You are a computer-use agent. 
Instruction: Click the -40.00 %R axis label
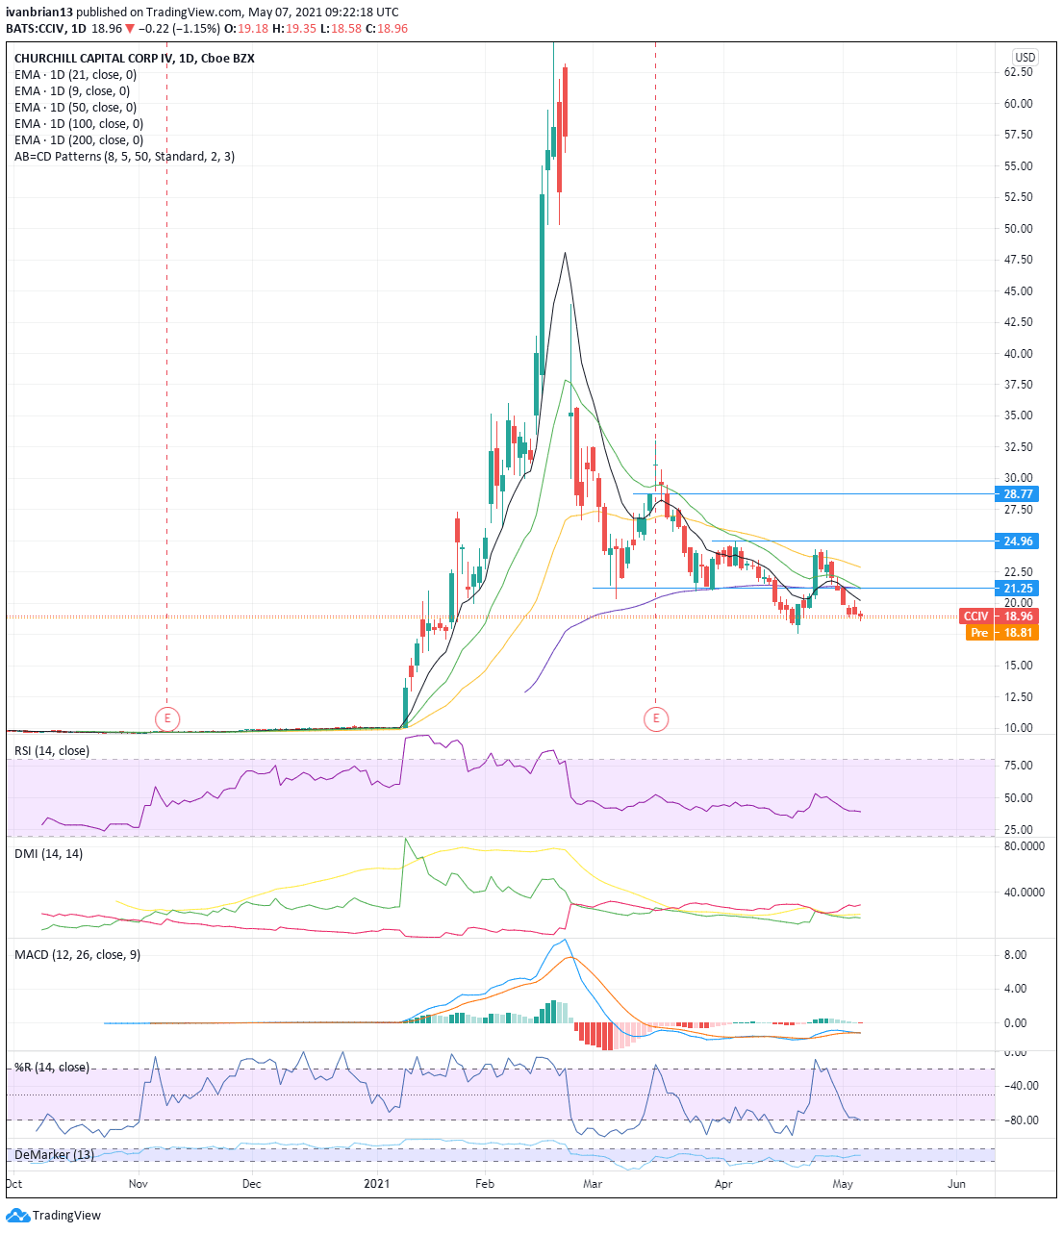[x=1021, y=1086]
